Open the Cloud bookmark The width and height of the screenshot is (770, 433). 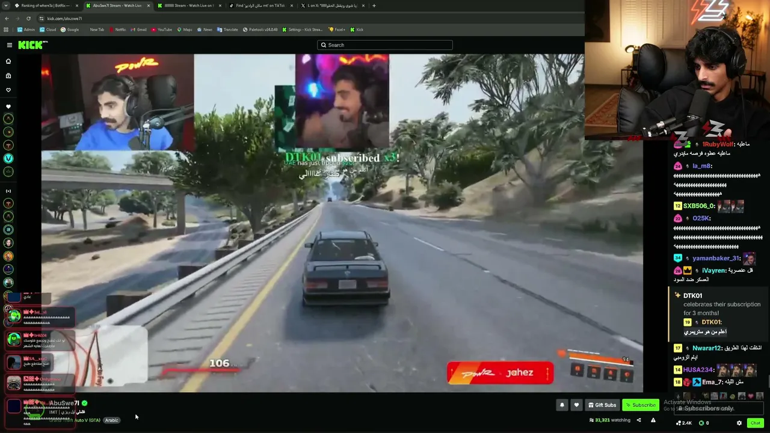pos(48,29)
